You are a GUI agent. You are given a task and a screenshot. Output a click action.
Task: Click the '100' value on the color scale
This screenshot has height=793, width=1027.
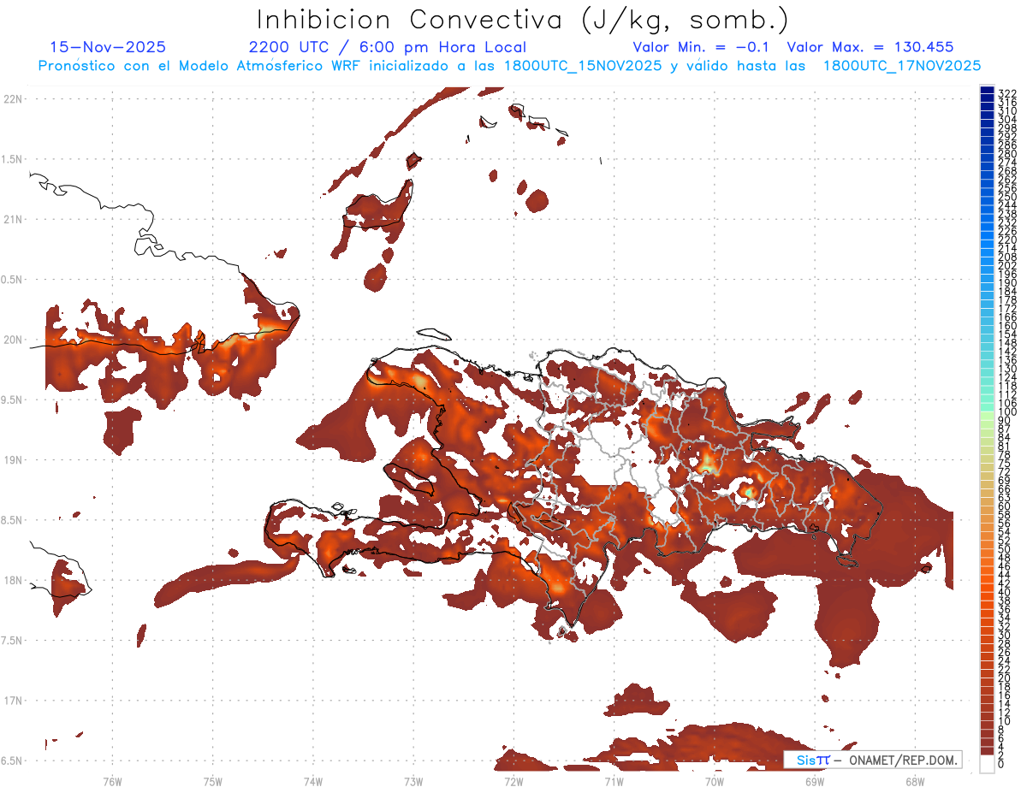click(1006, 412)
